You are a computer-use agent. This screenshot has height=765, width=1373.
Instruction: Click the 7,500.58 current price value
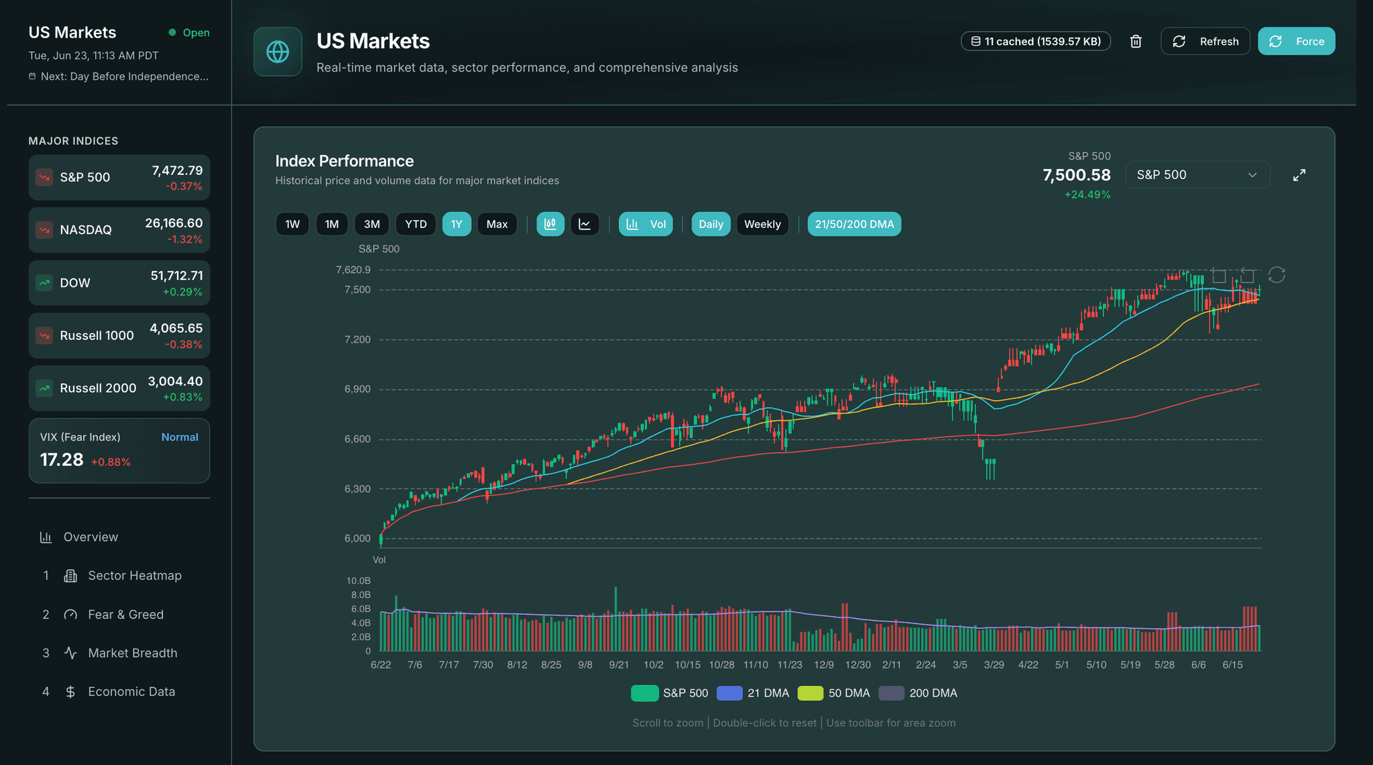click(1077, 175)
